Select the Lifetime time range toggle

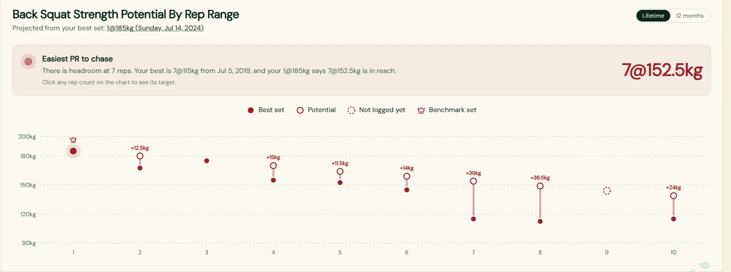pyautogui.click(x=653, y=16)
